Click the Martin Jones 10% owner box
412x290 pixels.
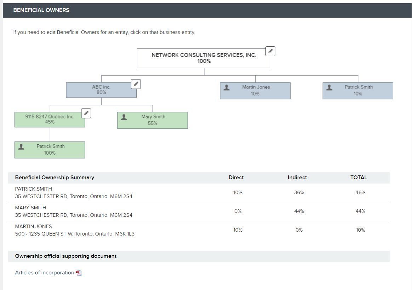255,91
